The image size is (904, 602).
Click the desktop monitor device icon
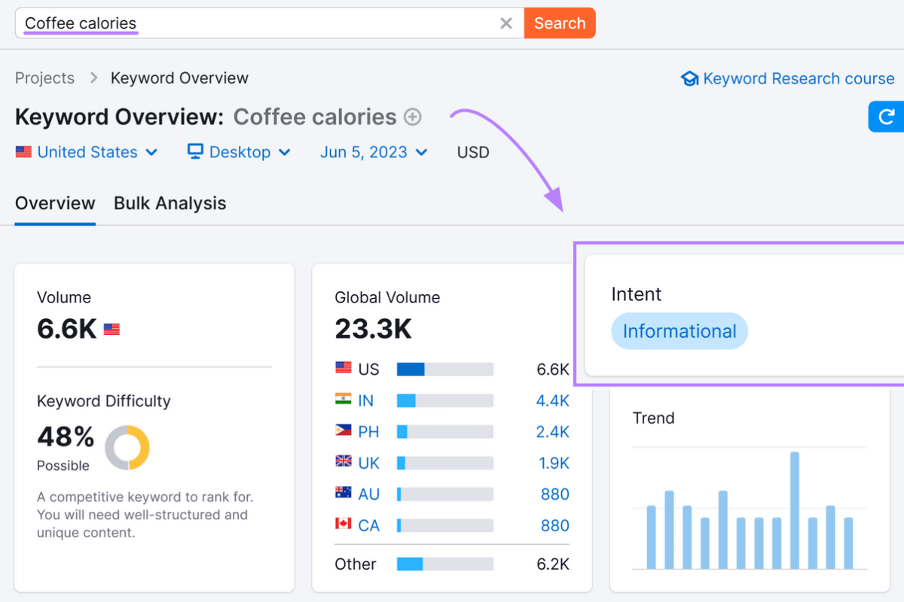pyautogui.click(x=194, y=151)
